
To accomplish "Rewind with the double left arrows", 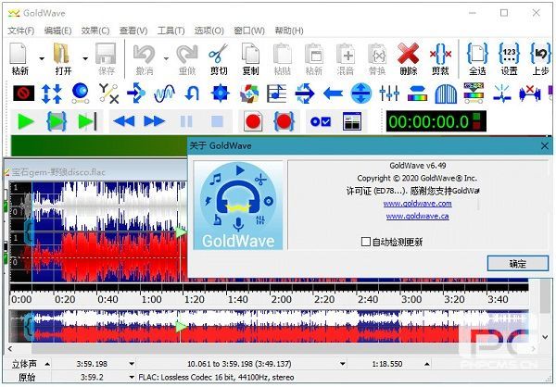I will (124, 121).
